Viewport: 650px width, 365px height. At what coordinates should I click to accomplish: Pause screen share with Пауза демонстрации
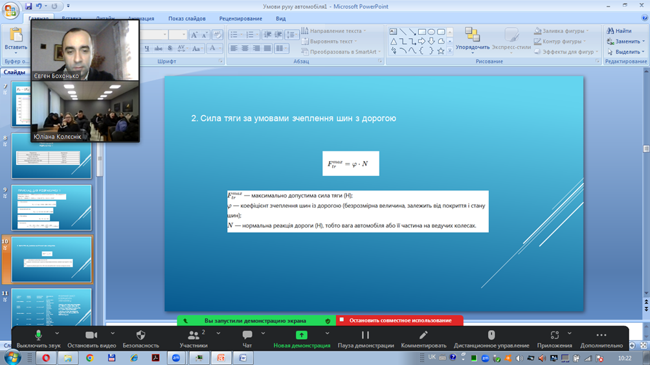click(365, 336)
